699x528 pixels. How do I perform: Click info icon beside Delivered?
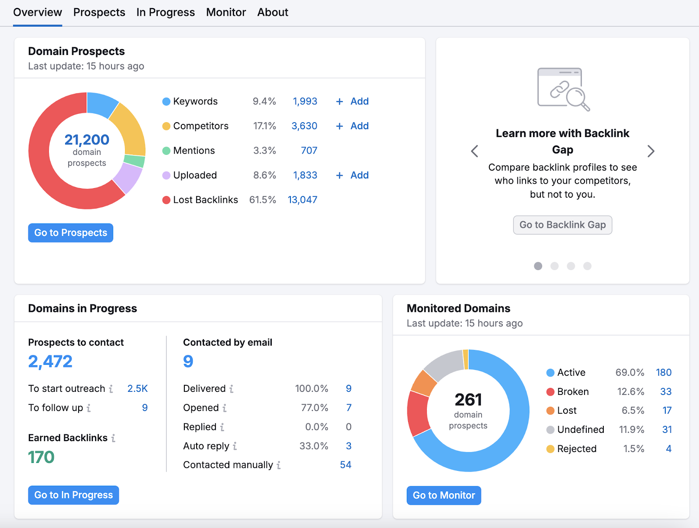tap(232, 388)
